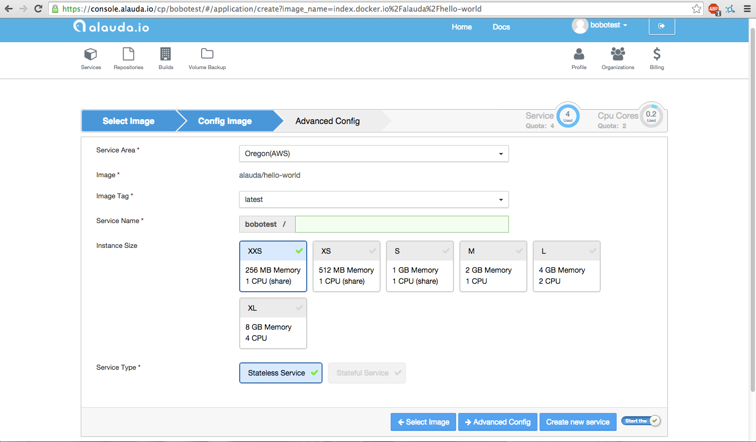The width and height of the screenshot is (756, 442).
Task: Open the Organizations group icon
Action: coord(618,54)
